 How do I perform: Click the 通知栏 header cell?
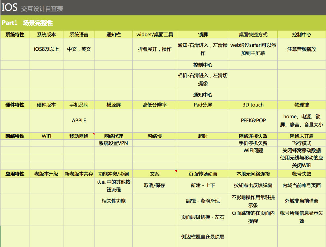(x=114, y=35)
